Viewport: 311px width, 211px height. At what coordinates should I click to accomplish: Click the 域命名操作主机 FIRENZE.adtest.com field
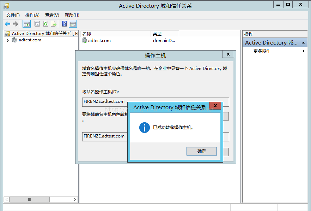tap(155, 102)
